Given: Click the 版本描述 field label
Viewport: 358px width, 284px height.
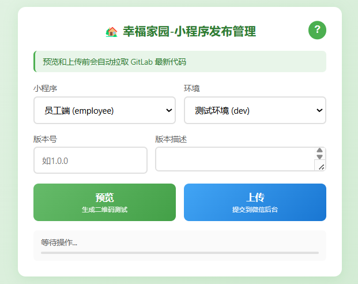Looking at the screenshot, I should pos(171,139).
